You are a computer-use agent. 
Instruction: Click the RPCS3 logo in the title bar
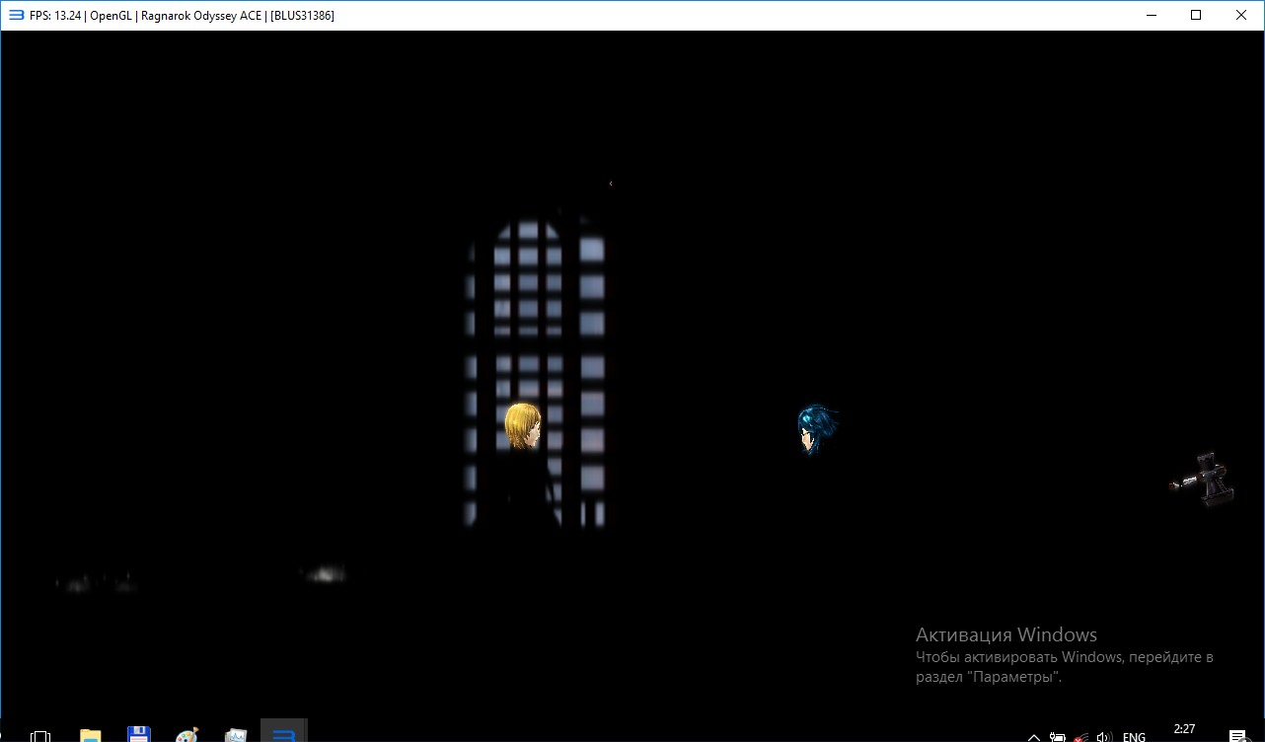[16, 15]
